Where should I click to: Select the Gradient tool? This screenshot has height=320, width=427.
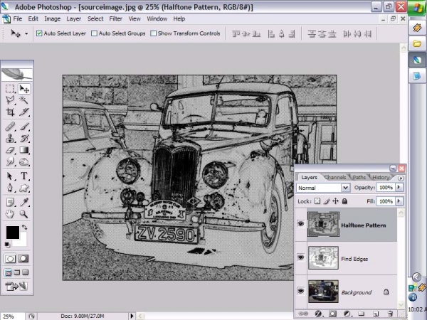tap(24, 150)
